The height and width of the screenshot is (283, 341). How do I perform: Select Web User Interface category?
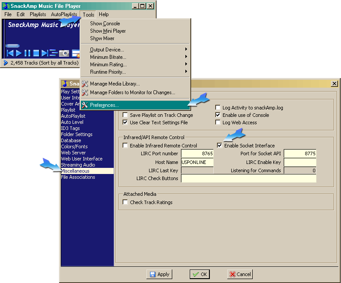(87, 159)
